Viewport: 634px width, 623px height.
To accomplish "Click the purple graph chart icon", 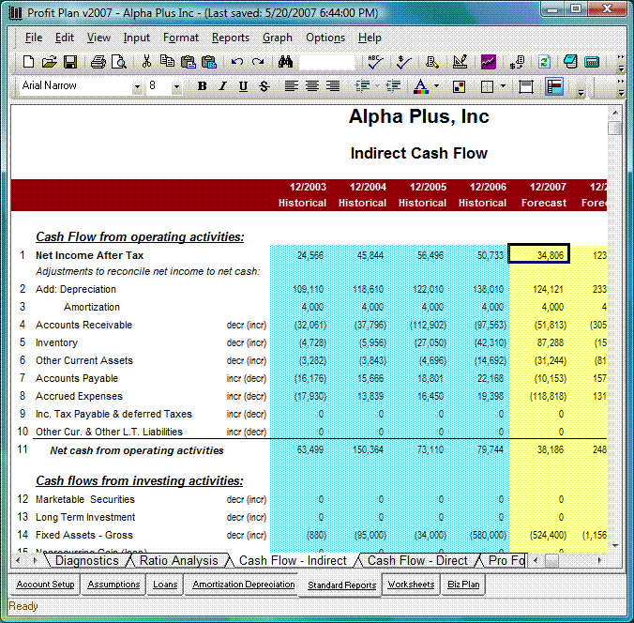I will tap(489, 62).
